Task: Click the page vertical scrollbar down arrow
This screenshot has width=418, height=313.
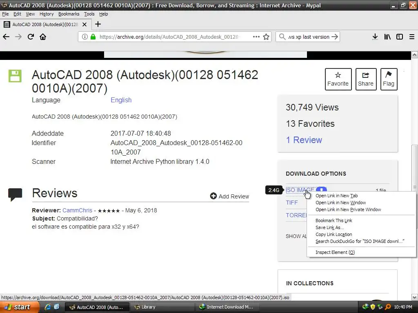Action: pyautogui.click(x=415, y=297)
